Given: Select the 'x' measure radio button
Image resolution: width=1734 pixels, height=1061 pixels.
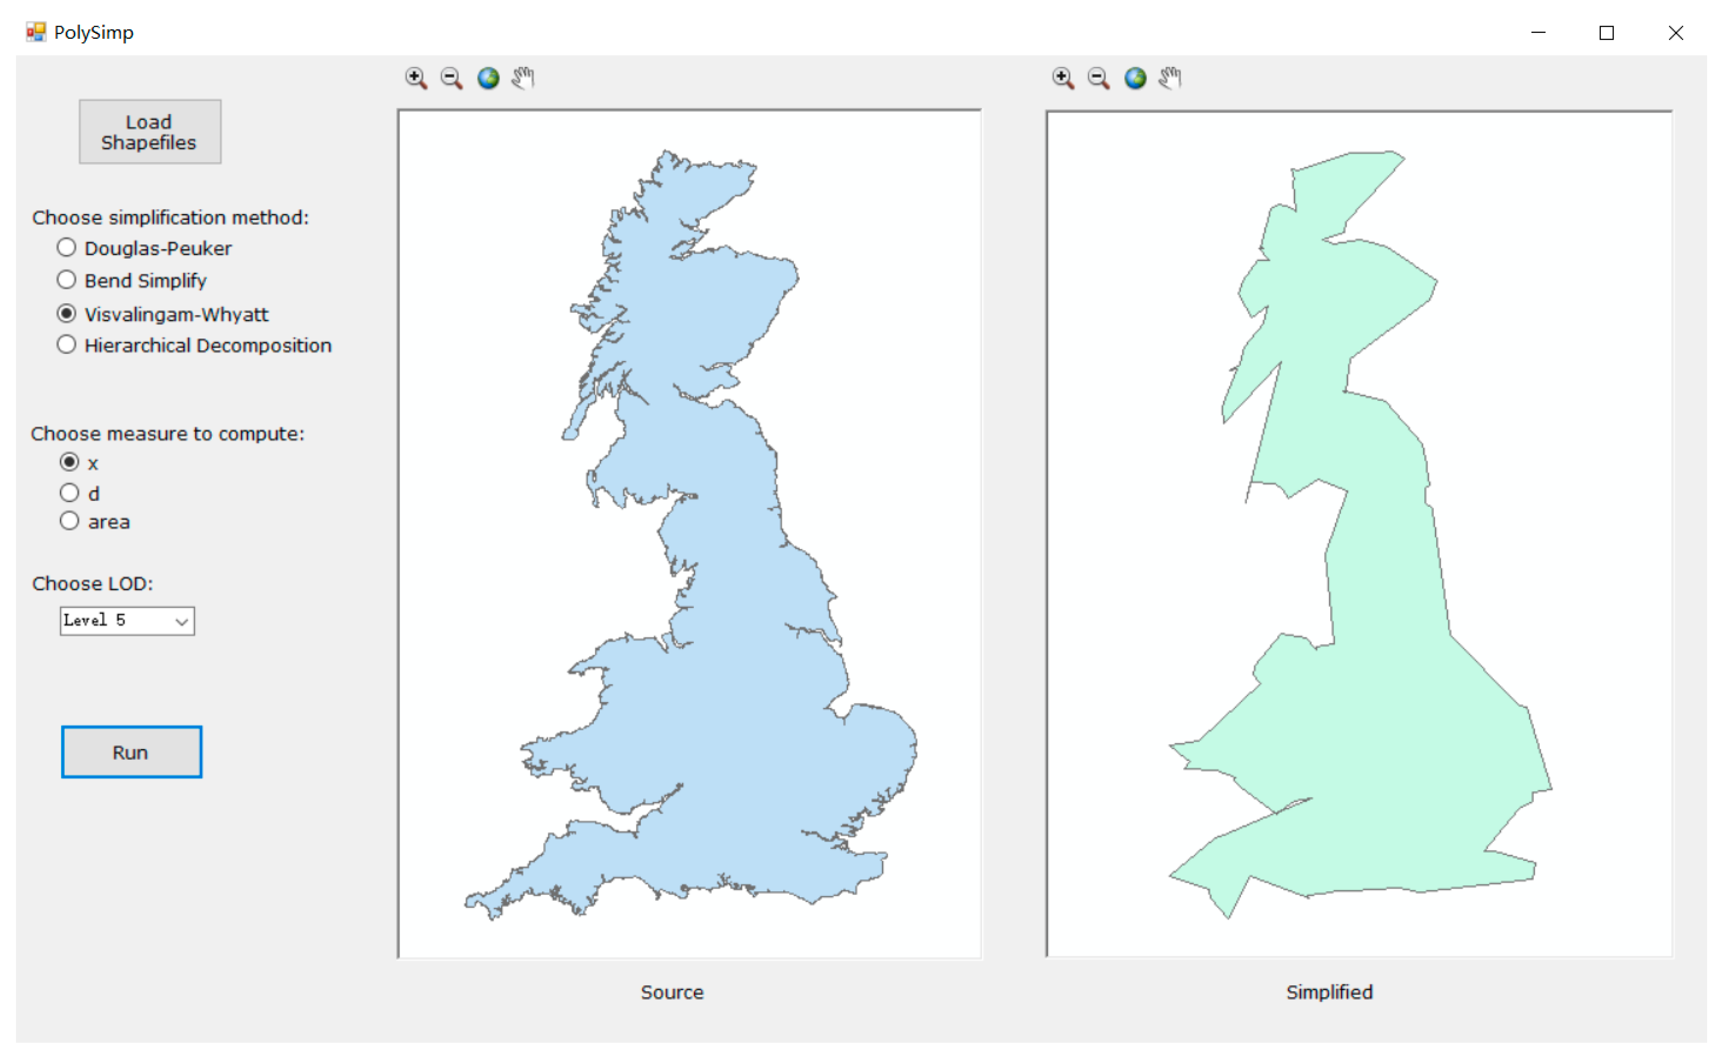Looking at the screenshot, I should tap(69, 462).
